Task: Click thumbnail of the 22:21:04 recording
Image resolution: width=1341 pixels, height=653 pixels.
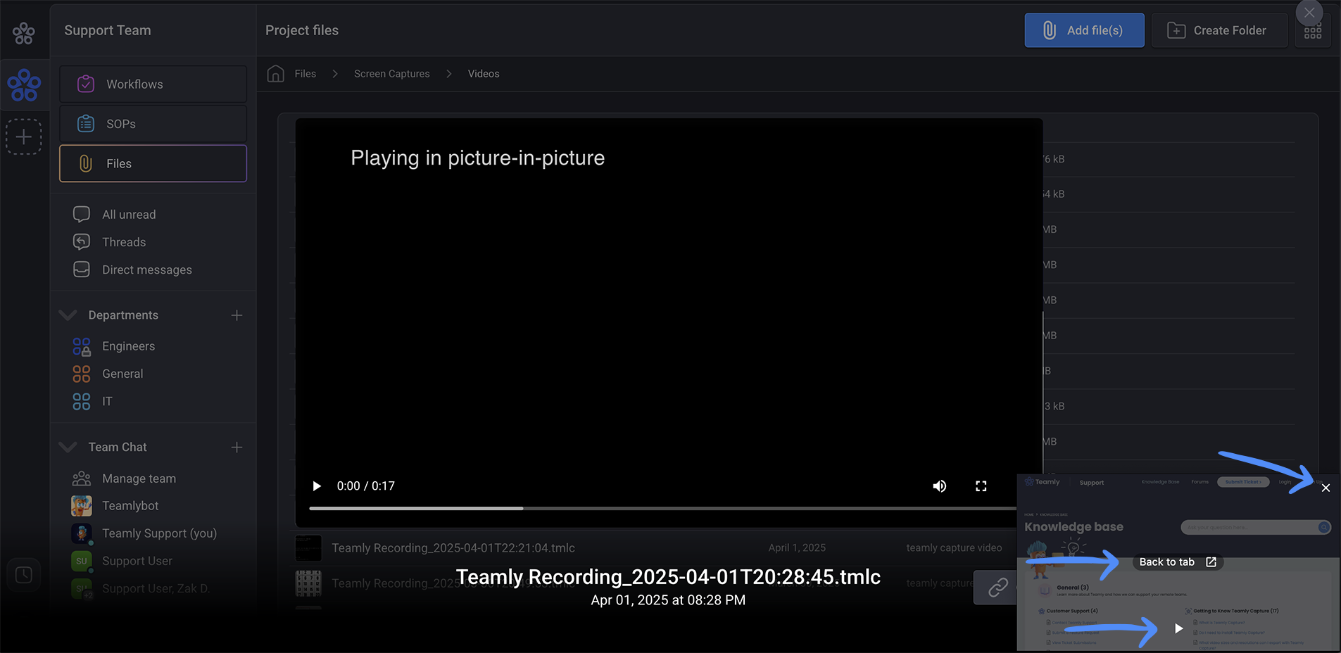Action: click(308, 548)
